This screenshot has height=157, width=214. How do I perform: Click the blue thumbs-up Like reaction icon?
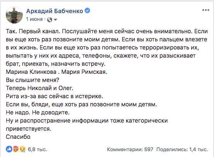(x=9, y=149)
